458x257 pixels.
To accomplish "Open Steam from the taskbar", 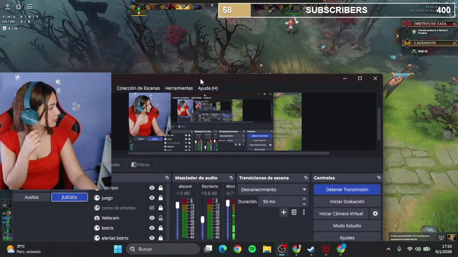I will [x=311, y=249].
